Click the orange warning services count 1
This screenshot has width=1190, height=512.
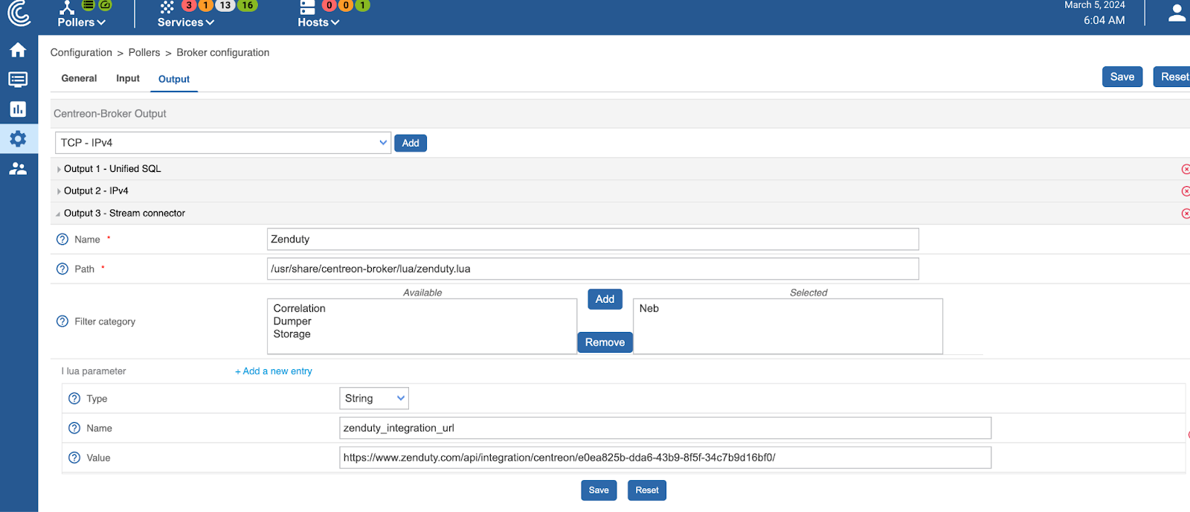205,5
